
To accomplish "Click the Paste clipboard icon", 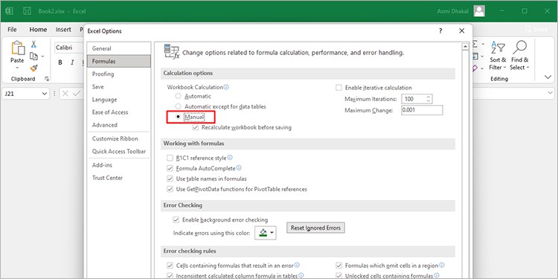I will [17, 48].
